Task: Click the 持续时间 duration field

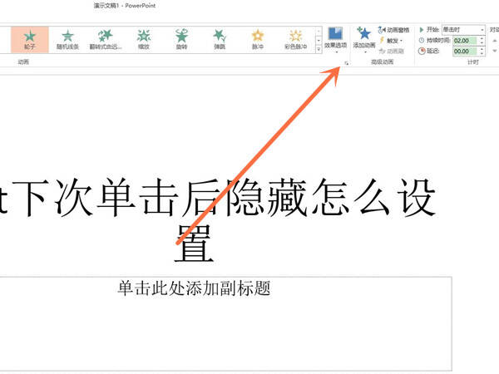Action: click(x=465, y=41)
